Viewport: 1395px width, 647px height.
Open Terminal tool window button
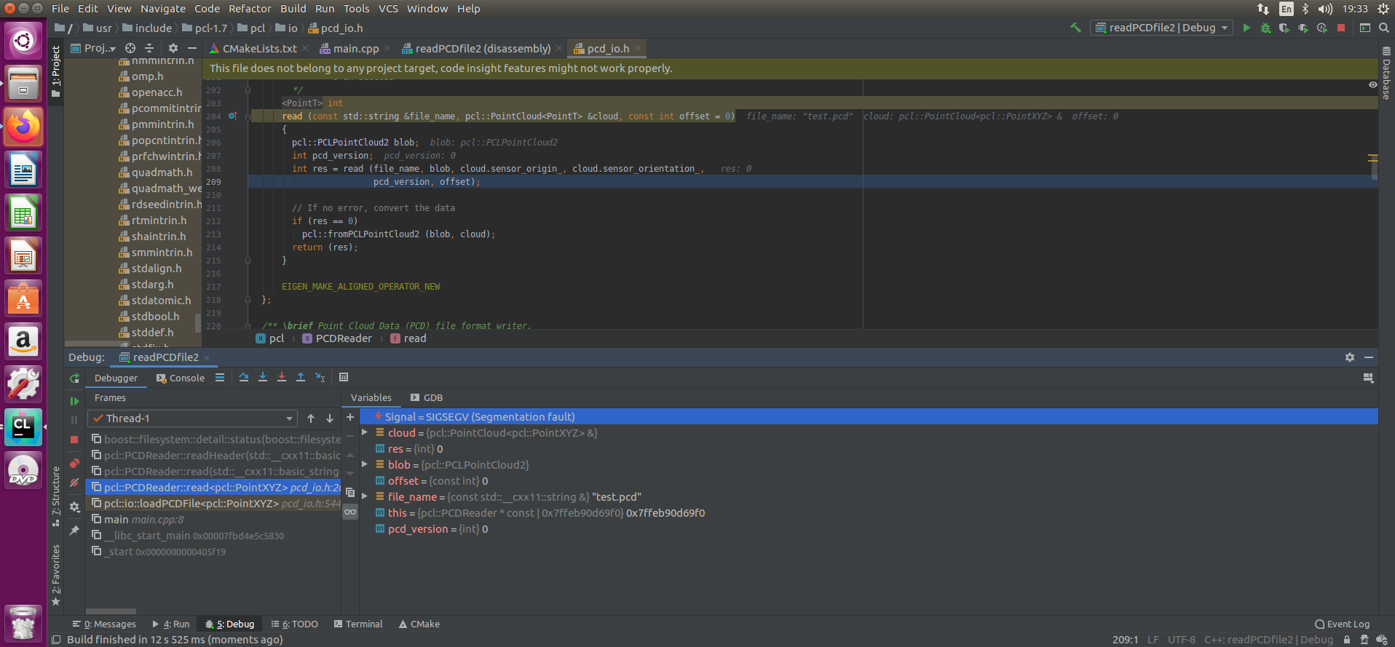pos(358,624)
